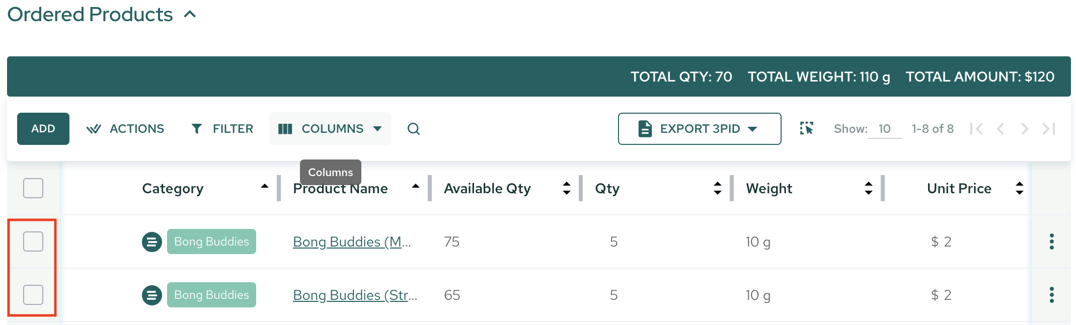Viewport: 1076px width, 325px height.
Task: Click the Ordered Products heading
Action: pos(90,15)
